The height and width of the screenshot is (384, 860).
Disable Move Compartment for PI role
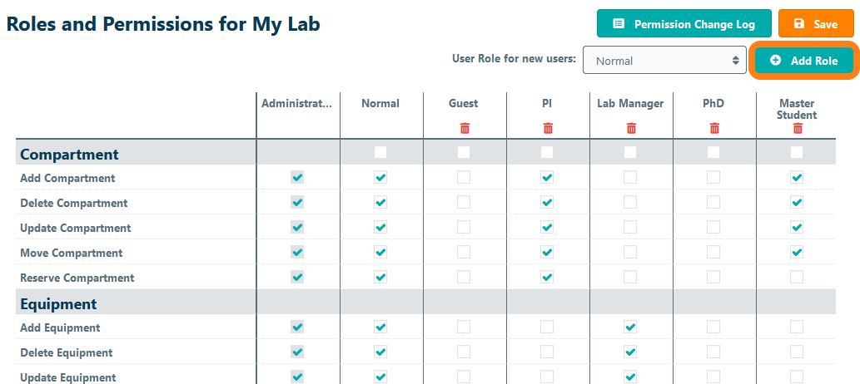pyautogui.click(x=547, y=253)
